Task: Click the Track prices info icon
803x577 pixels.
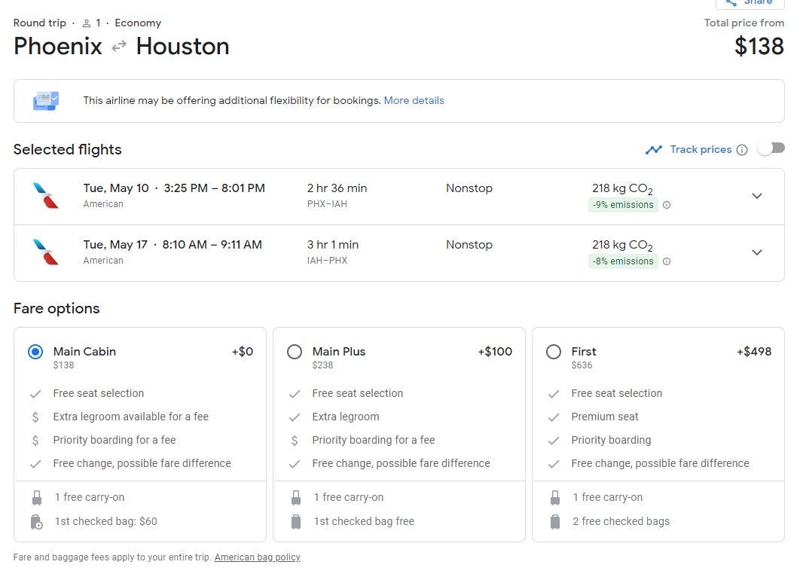Action: 742,150
